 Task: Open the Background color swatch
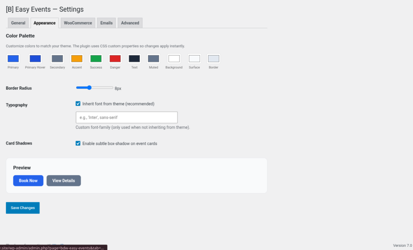pyautogui.click(x=174, y=59)
